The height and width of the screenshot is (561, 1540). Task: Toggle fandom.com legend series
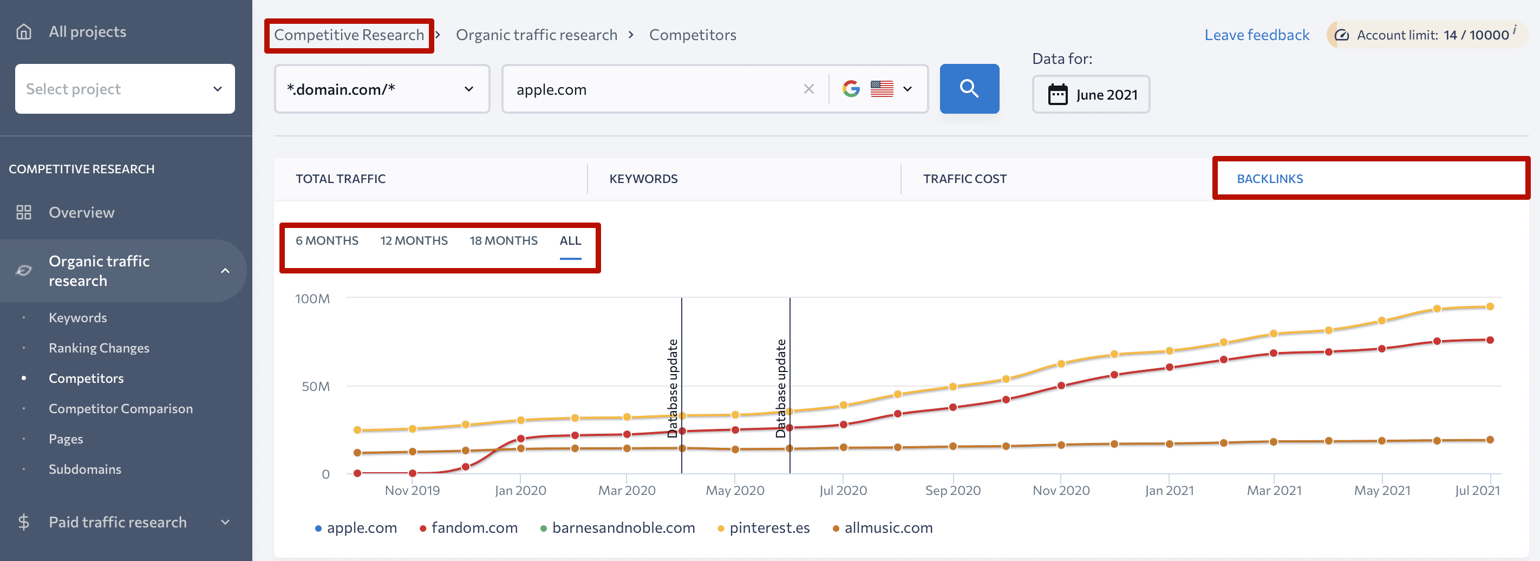coord(469,528)
